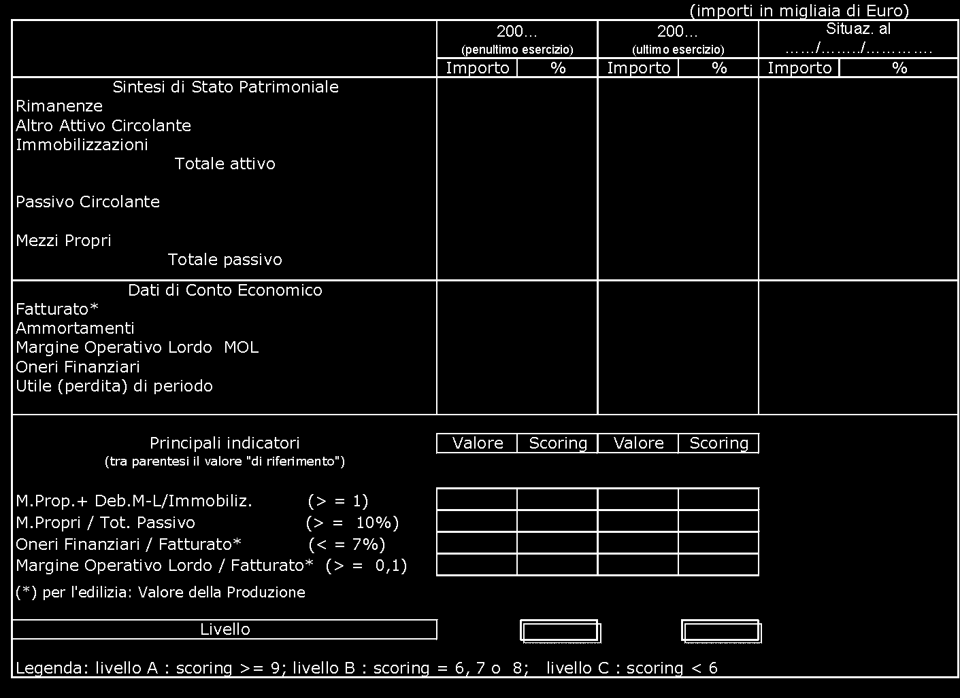Click the "Oneri Finanziari / Fatturato*" indicator label
Image resolution: width=960 pixels, height=698 pixels.
tap(129, 544)
